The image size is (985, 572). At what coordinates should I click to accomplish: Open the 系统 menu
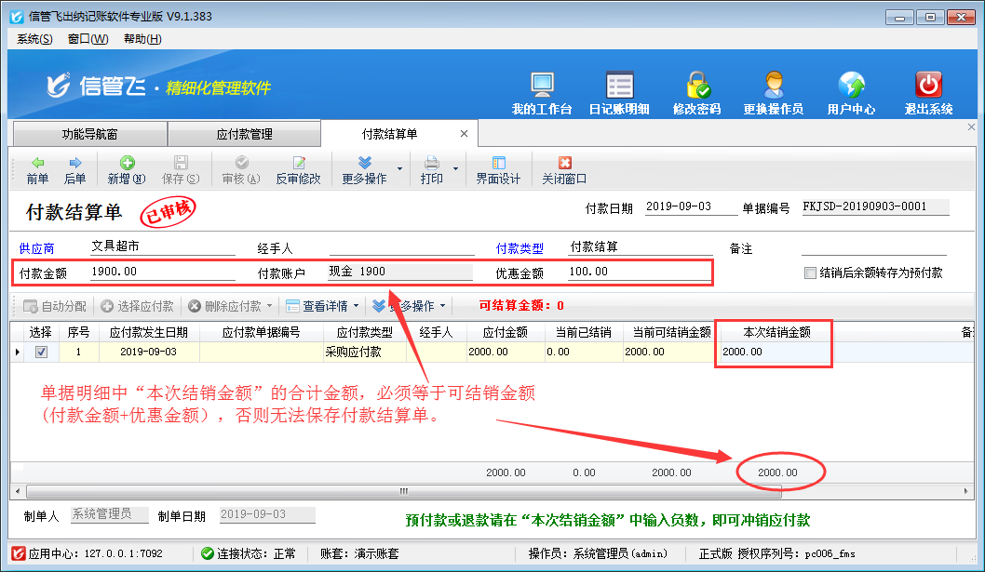(34, 39)
